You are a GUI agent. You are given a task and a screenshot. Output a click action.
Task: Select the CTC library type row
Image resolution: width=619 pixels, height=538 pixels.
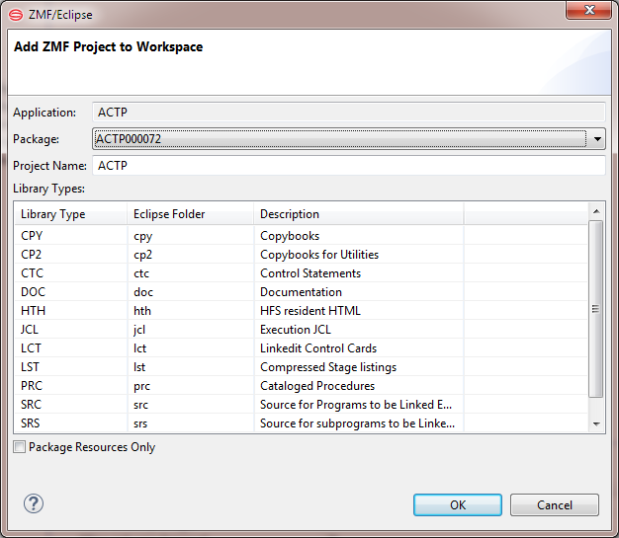pos(301,273)
